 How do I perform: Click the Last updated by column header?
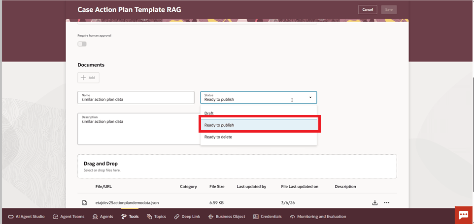(x=251, y=187)
